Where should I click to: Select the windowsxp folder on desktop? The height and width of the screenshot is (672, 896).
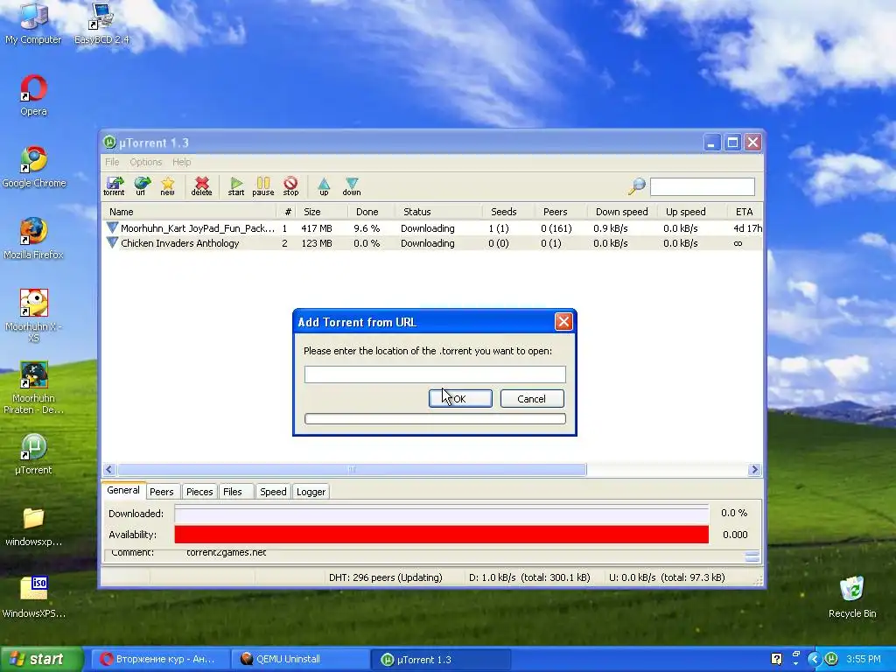(34, 527)
